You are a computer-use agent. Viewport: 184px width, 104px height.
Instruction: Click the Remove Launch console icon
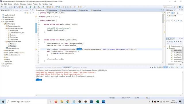[153, 67]
